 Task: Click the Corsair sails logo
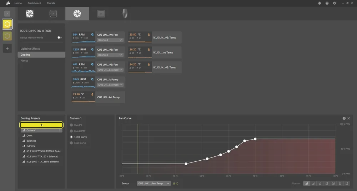(x=8, y=3)
